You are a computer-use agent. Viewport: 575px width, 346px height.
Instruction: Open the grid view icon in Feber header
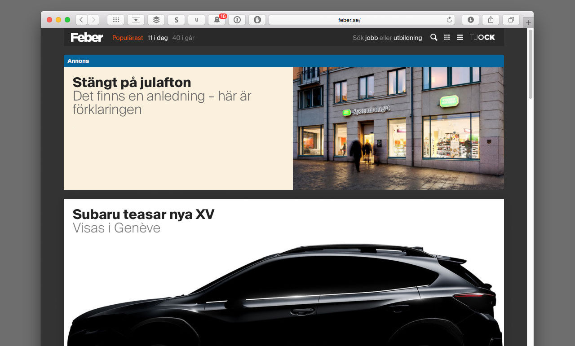pyautogui.click(x=447, y=38)
